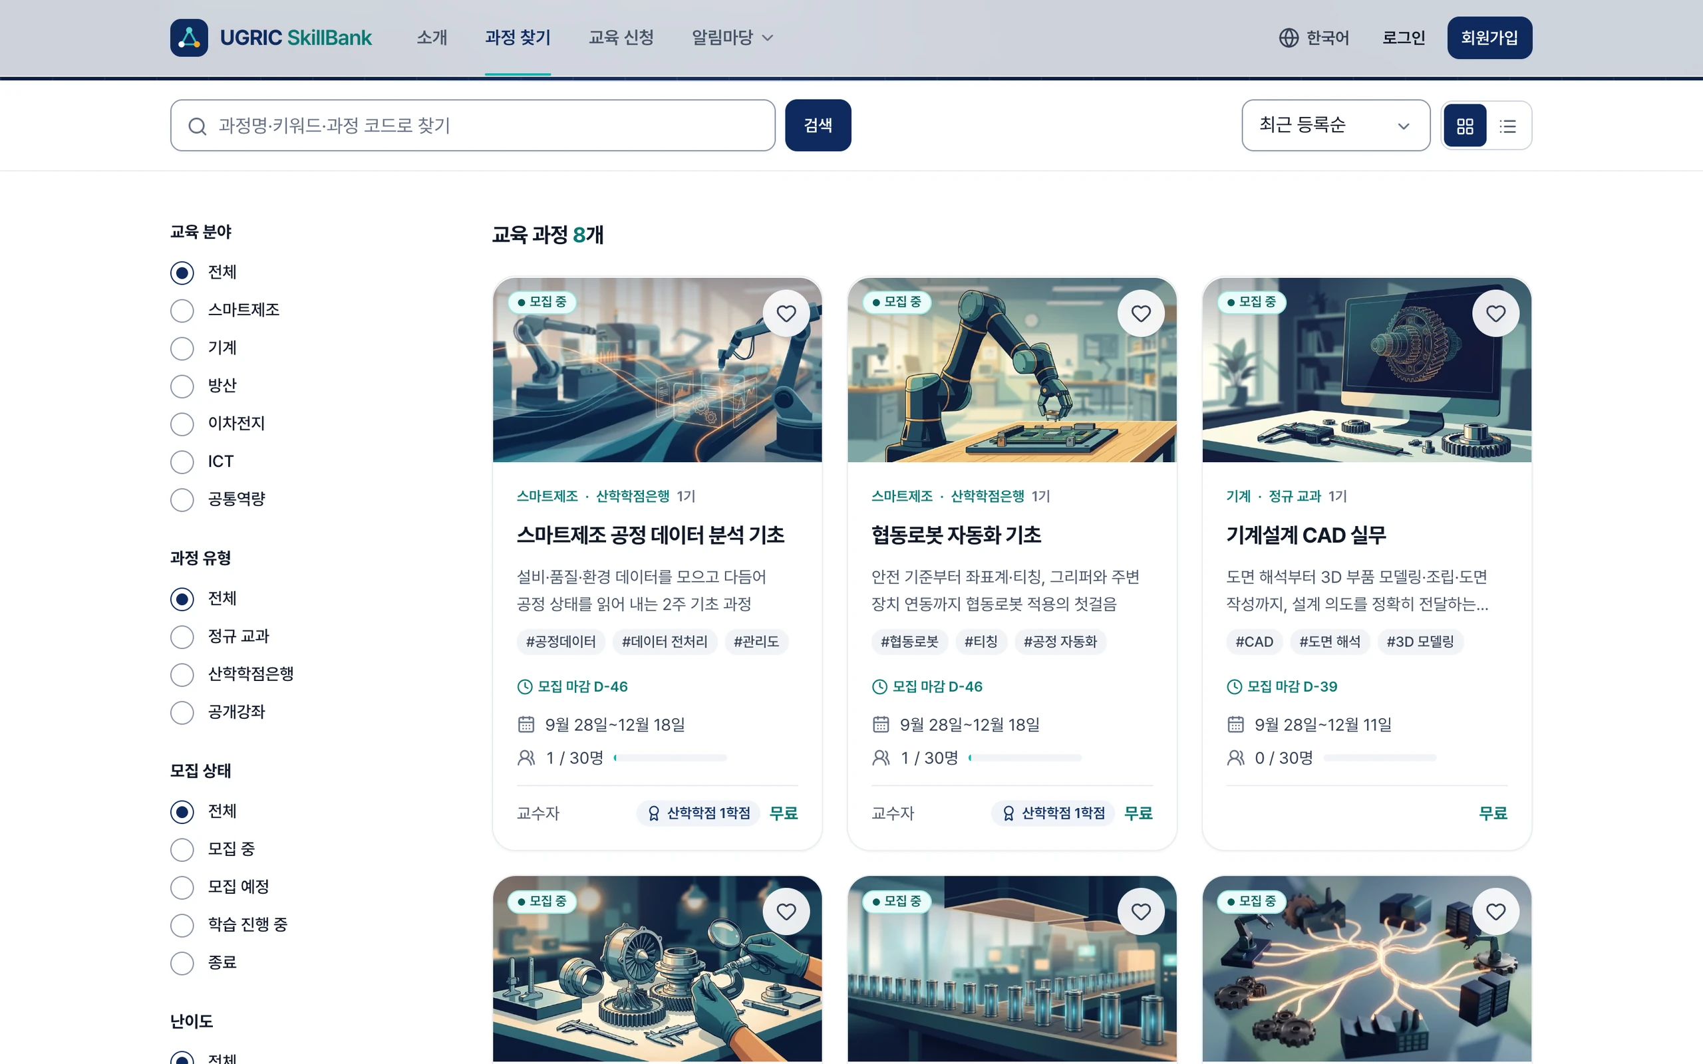Click enrollment progress bar on 기계설계 CAD card
This screenshot has height=1064, width=1703.
[1379, 758]
